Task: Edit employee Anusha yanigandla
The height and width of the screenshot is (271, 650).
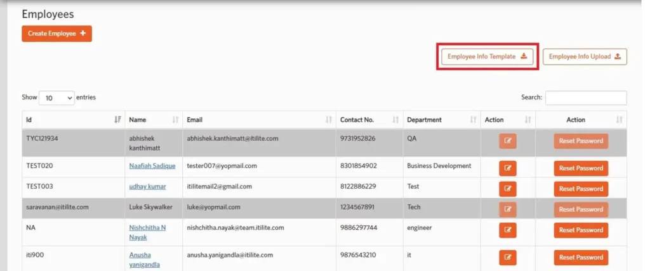Action: (x=508, y=257)
